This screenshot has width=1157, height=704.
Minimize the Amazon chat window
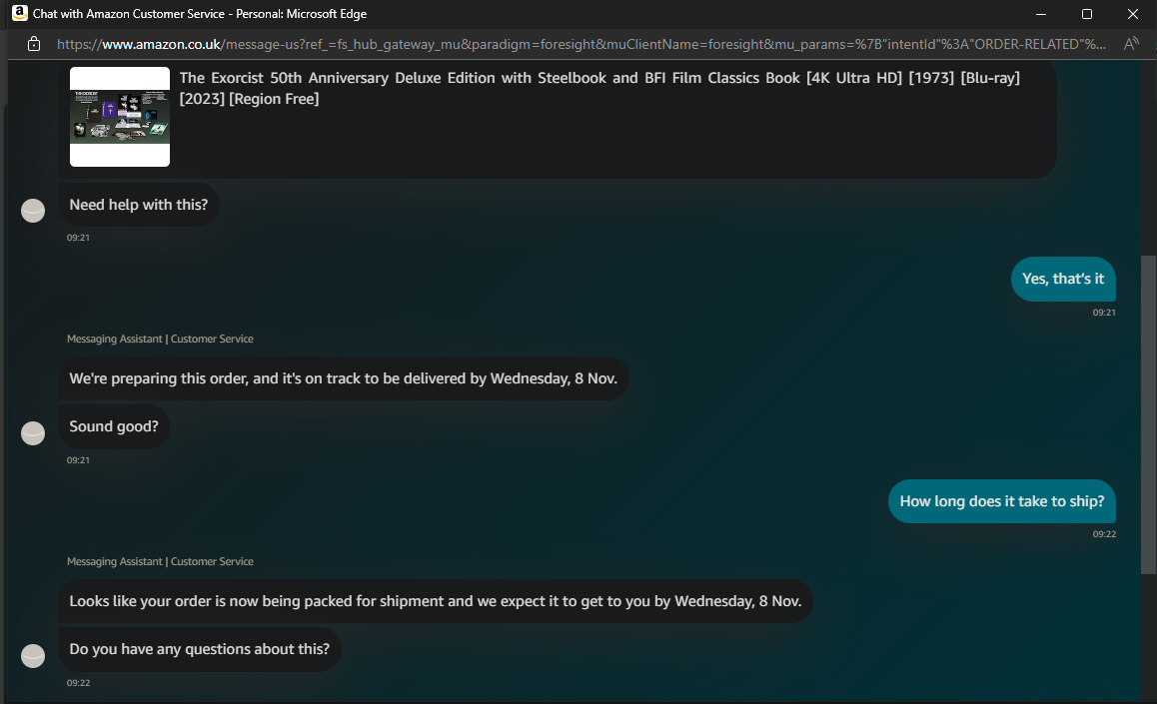(x=1041, y=14)
